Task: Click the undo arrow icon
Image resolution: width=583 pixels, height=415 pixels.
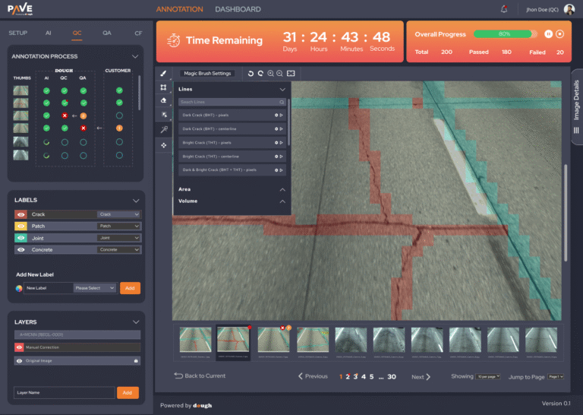Action: tap(250, 74)
